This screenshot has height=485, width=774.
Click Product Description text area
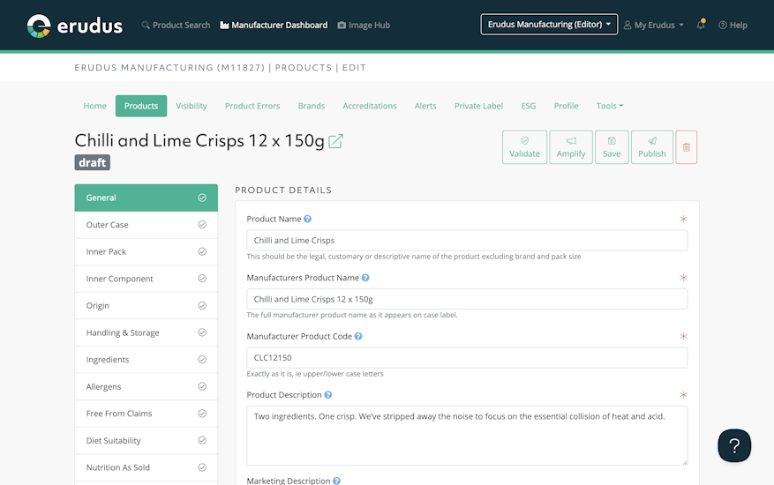[x=467, y=436]
